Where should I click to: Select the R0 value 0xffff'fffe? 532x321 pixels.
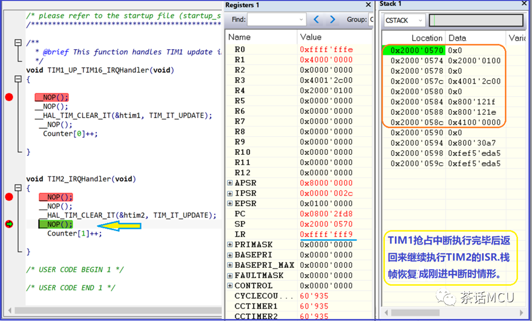327,50
